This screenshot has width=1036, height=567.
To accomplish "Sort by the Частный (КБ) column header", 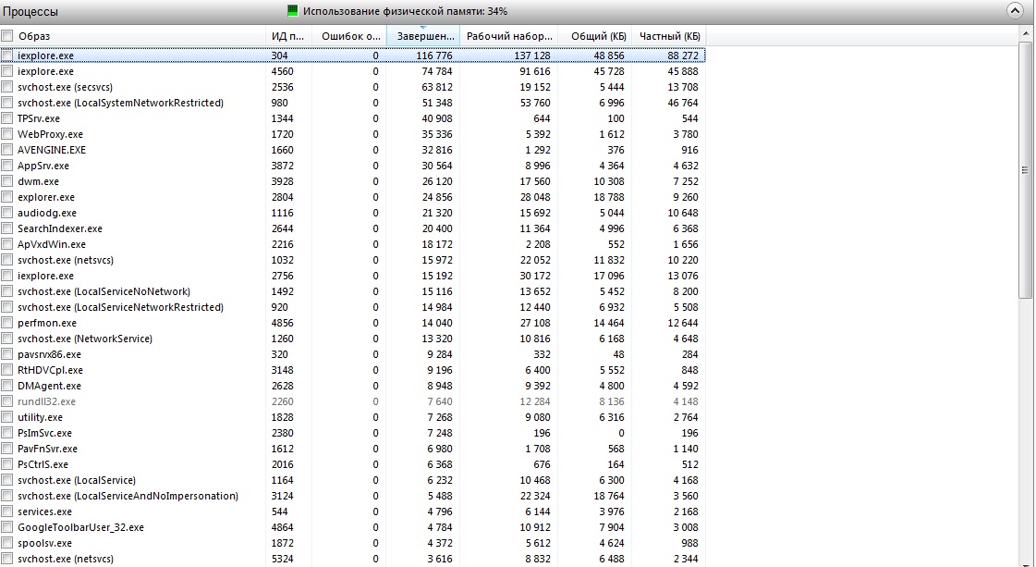I will tap(669, 36).
